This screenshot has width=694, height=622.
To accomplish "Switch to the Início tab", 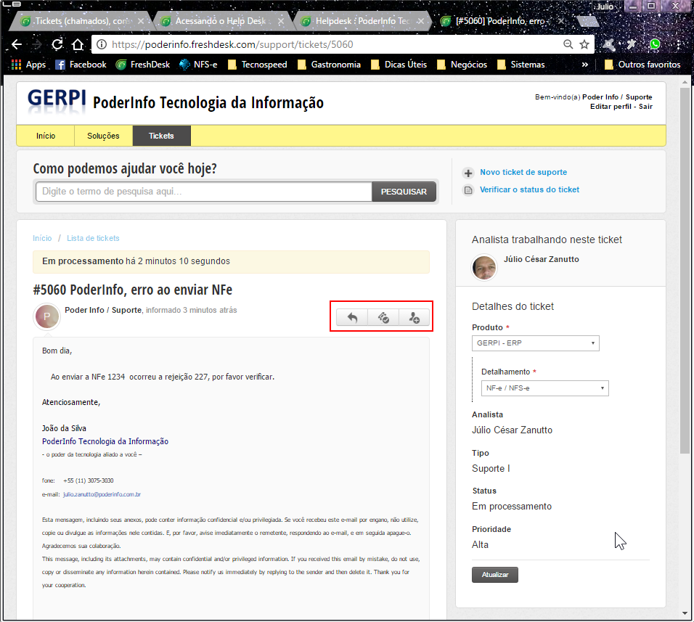I will tap(46, 136).
